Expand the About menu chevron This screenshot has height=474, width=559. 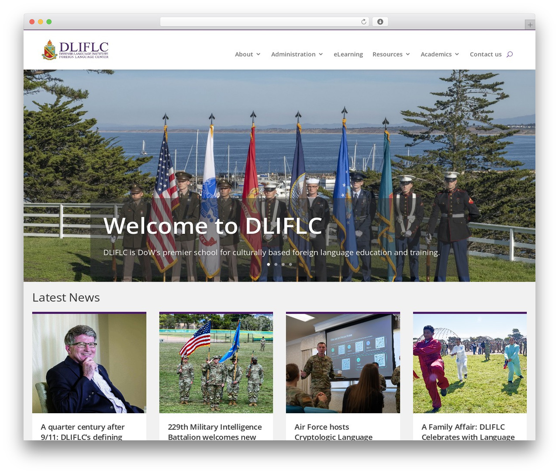(x=259, y=54)
